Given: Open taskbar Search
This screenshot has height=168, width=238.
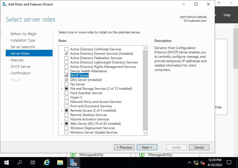Looking at the screenshot, I should 20,163.
